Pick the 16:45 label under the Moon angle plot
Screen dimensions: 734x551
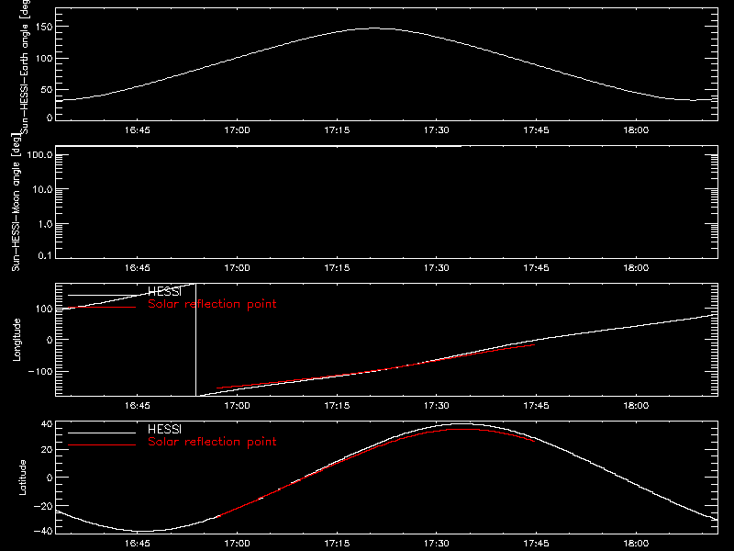tap(137, 268)
